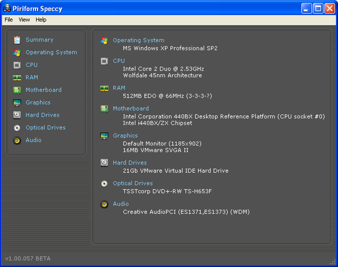338x267 pixels.
Task: Open the RAM heading link in main panel
Action: click(x=119, y=88)
